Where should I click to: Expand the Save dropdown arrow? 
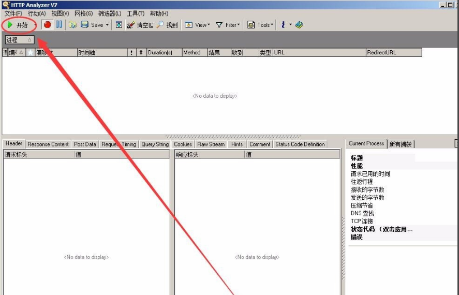tap(107, 25)
